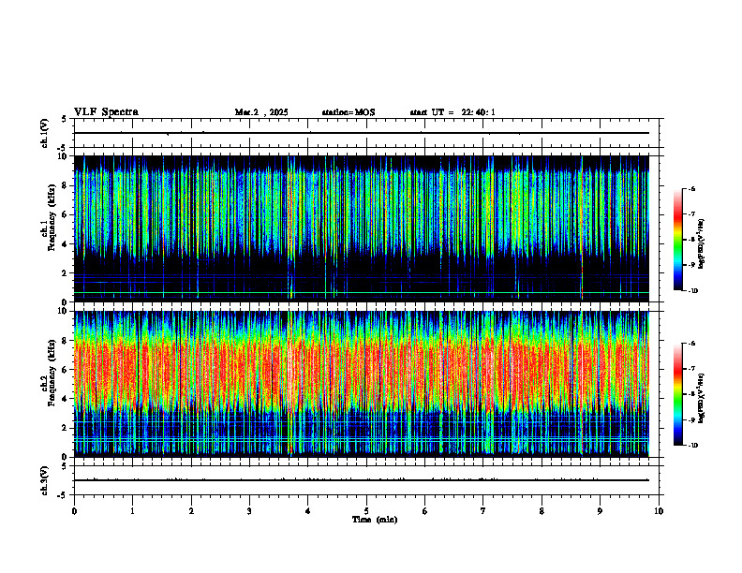Click the ch.2 colorbar "-10" tick label
Screen dimensions: 742x573
coord(692,446)
